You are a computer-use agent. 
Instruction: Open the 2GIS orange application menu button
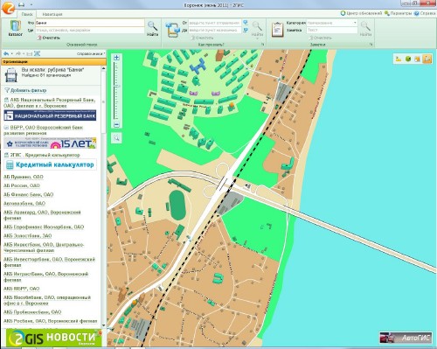[8, 7]
